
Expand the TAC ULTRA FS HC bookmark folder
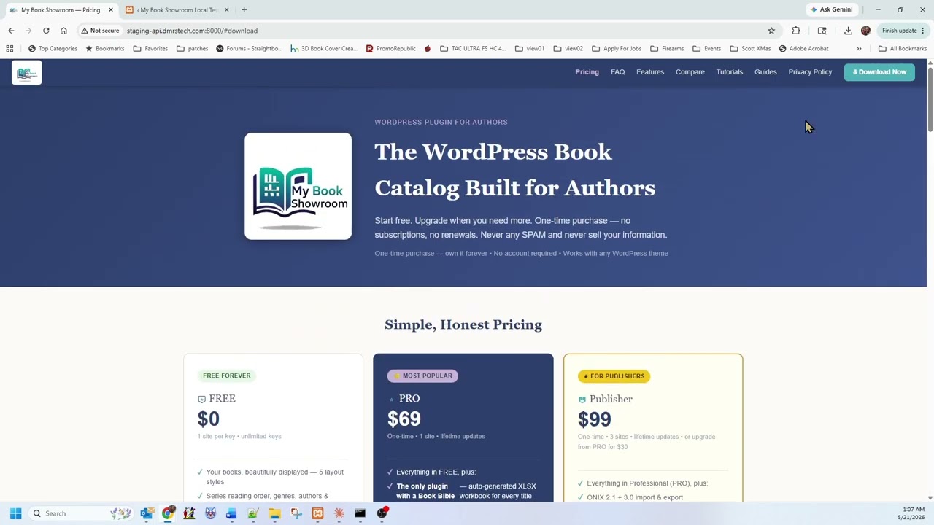click(x=473, y=49)
